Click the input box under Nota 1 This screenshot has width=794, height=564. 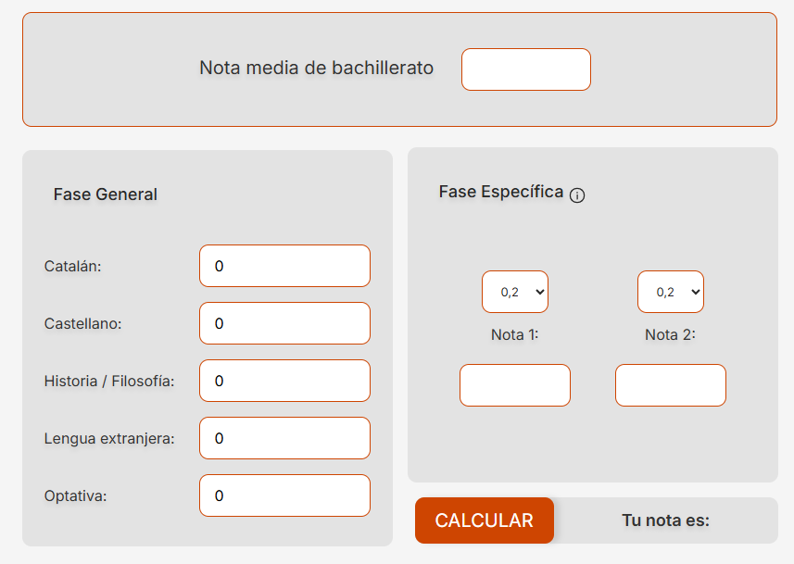point(515,385)
